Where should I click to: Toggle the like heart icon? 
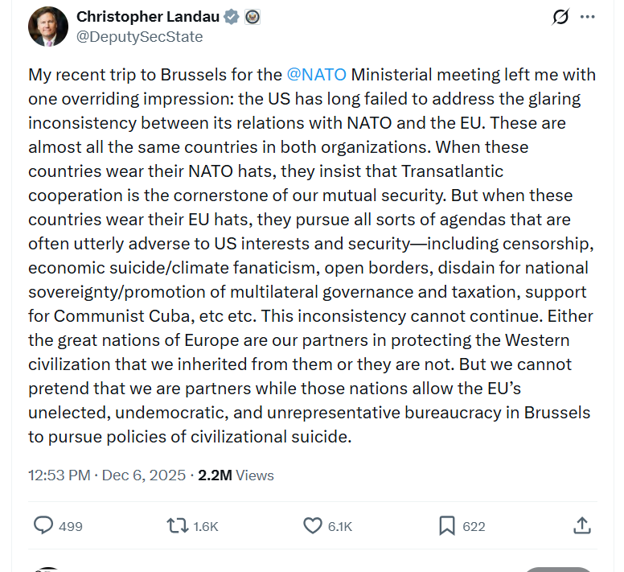[312, 525]
